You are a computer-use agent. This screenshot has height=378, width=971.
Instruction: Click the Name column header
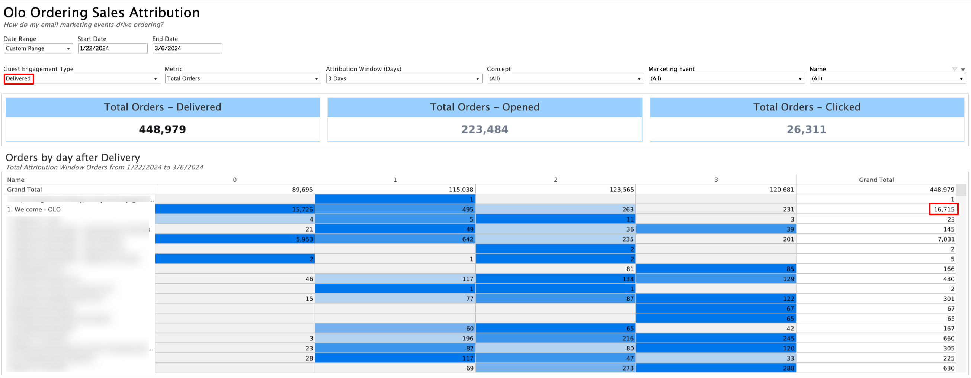click(x=16, y=180)
